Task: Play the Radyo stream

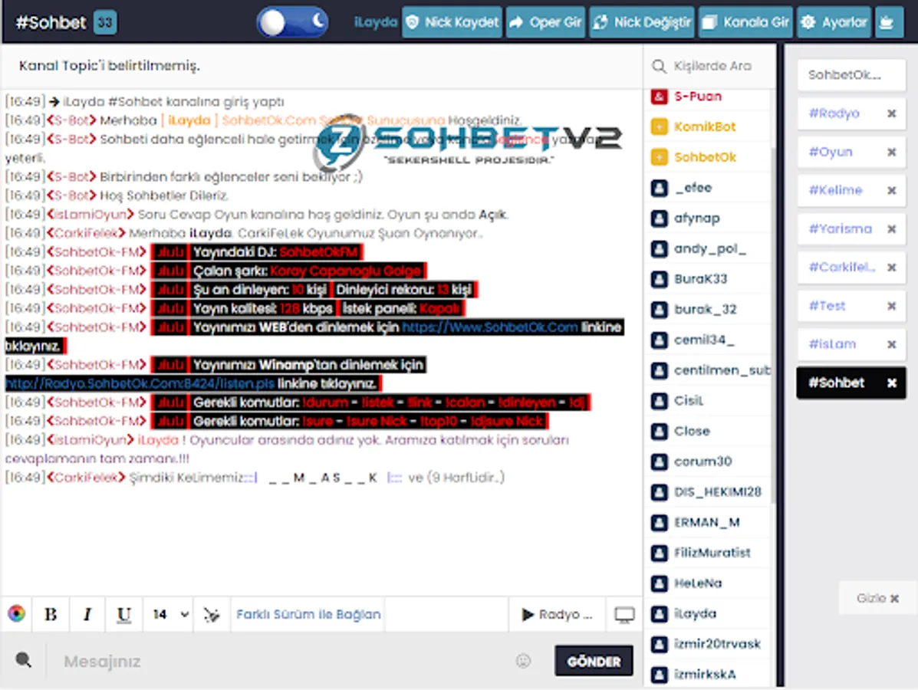Action: click(557, 614)
